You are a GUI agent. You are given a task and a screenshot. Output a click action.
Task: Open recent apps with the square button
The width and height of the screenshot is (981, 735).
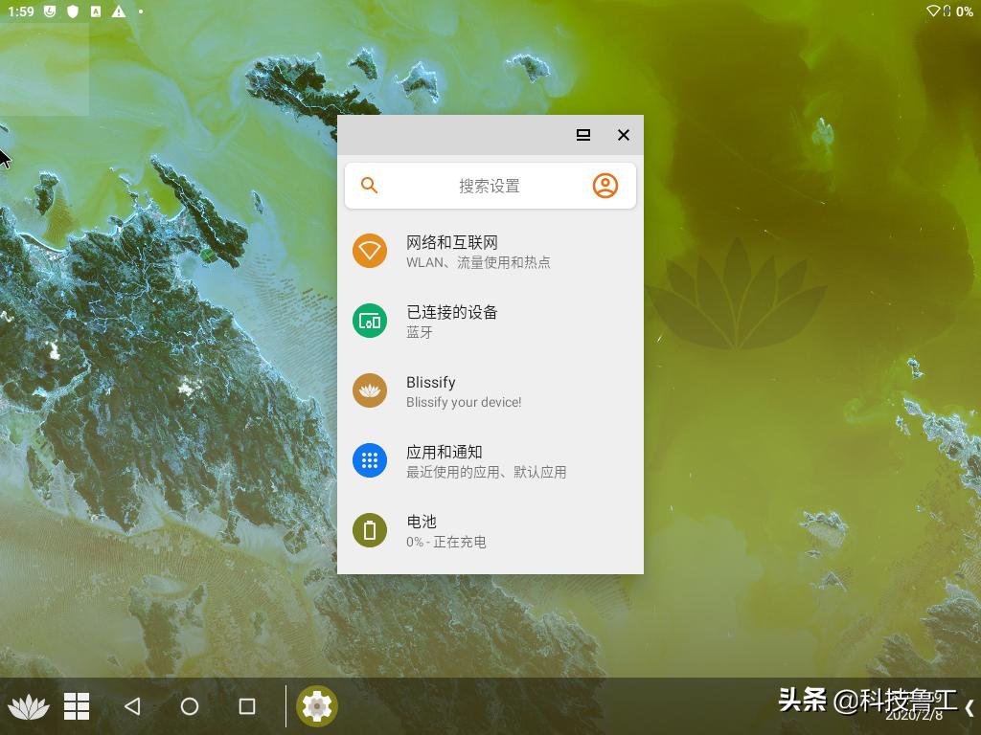pyautogui.click(x=246, y=706)
